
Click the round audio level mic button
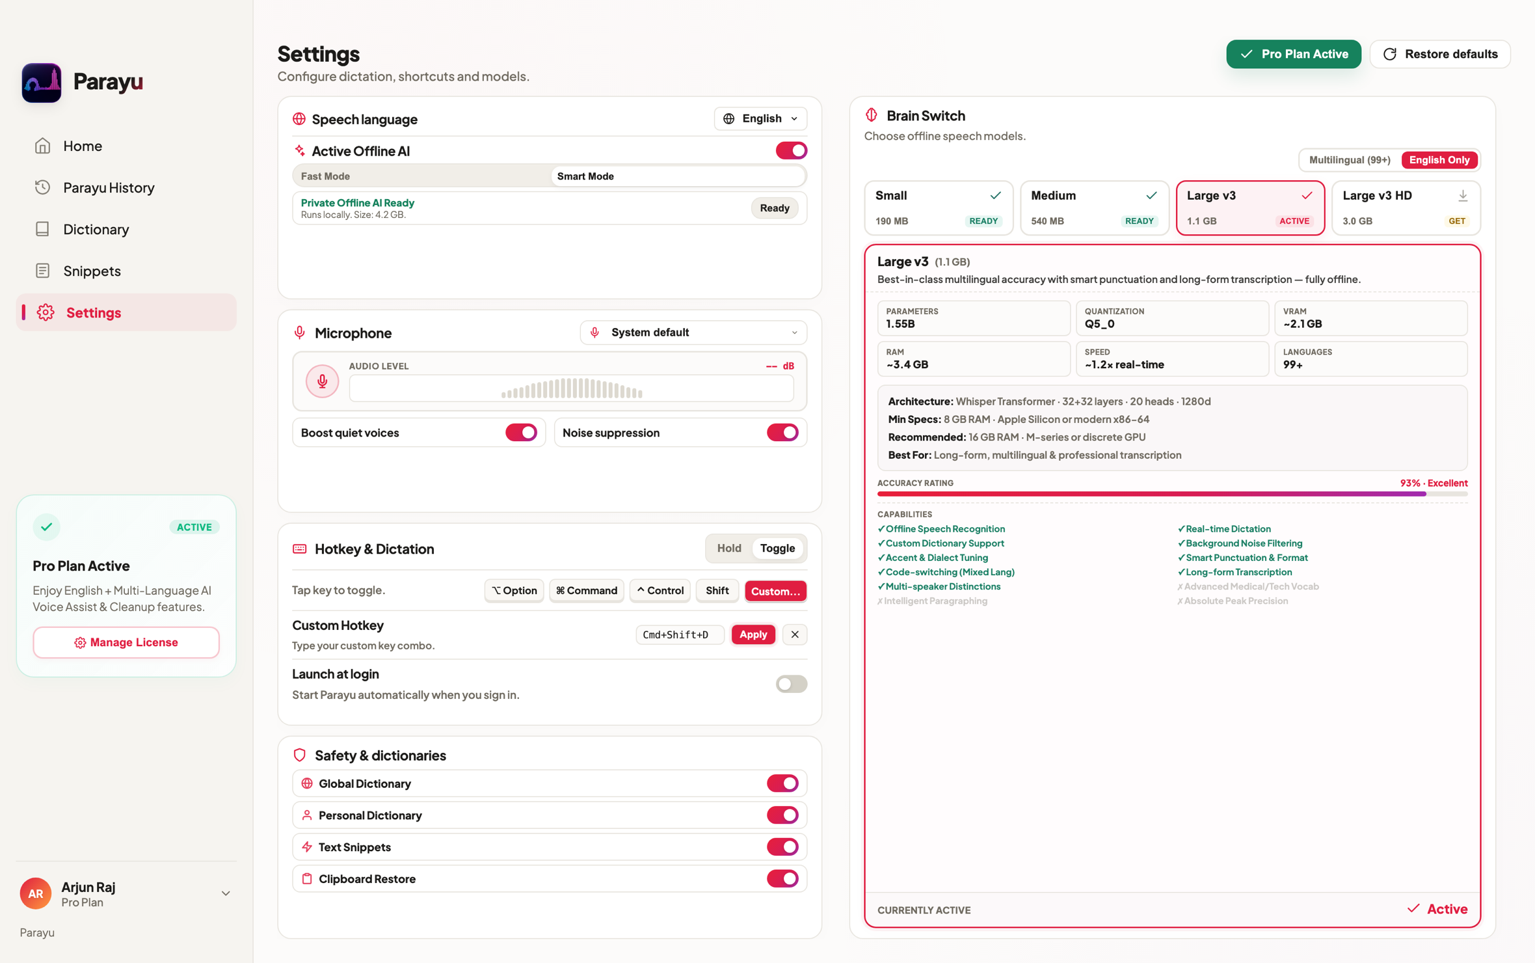coord(323,381)
